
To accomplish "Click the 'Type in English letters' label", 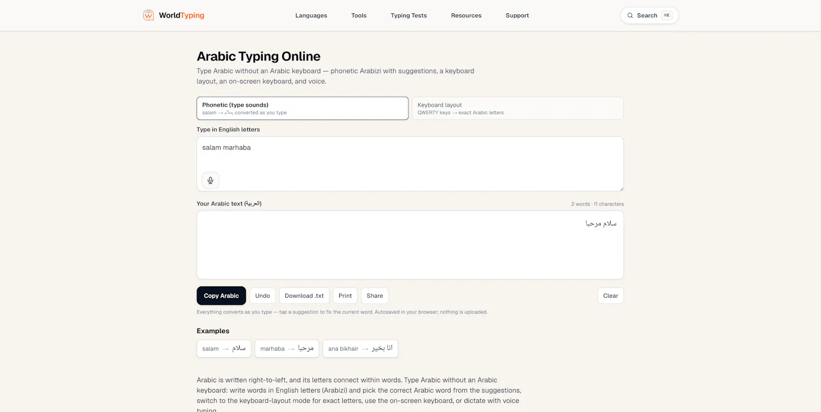I will [228, 130].
